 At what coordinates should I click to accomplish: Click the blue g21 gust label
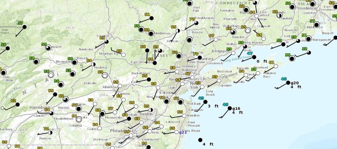(182, 132)
